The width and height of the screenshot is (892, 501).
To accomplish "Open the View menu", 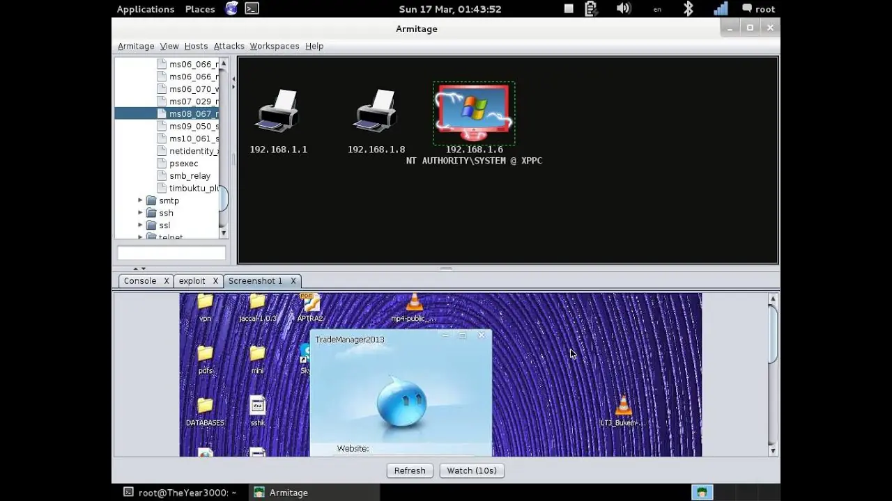I will (169, 46).
